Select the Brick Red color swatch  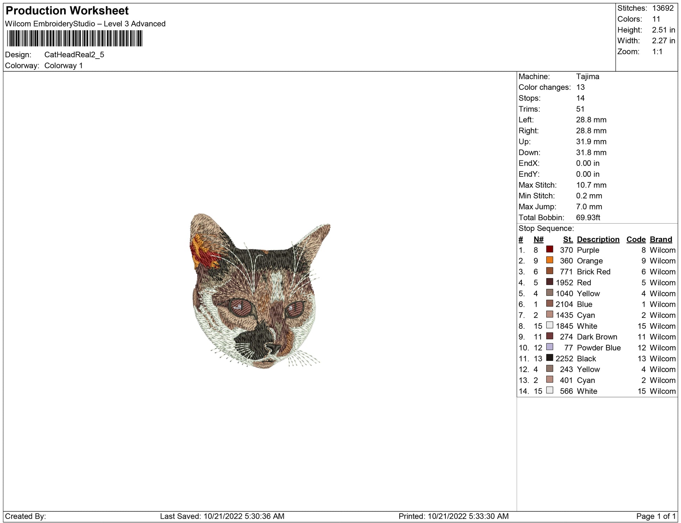click(x=549, y=271)
